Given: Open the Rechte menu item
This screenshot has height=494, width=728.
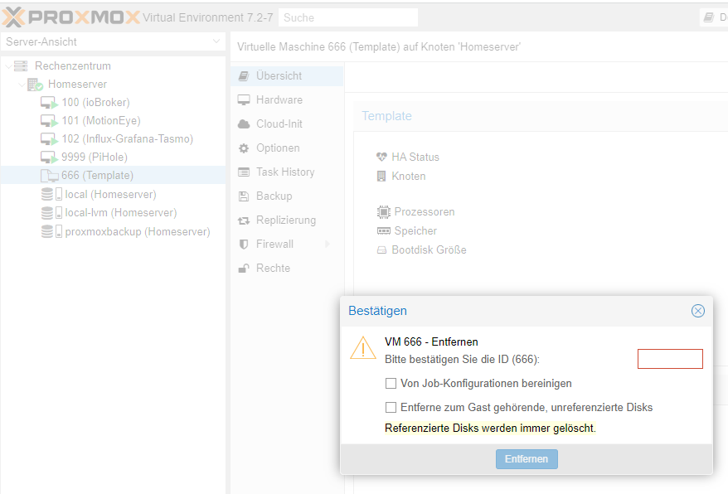Looking at the screenshot, I should pyautogui.click(x=287, y=269).
